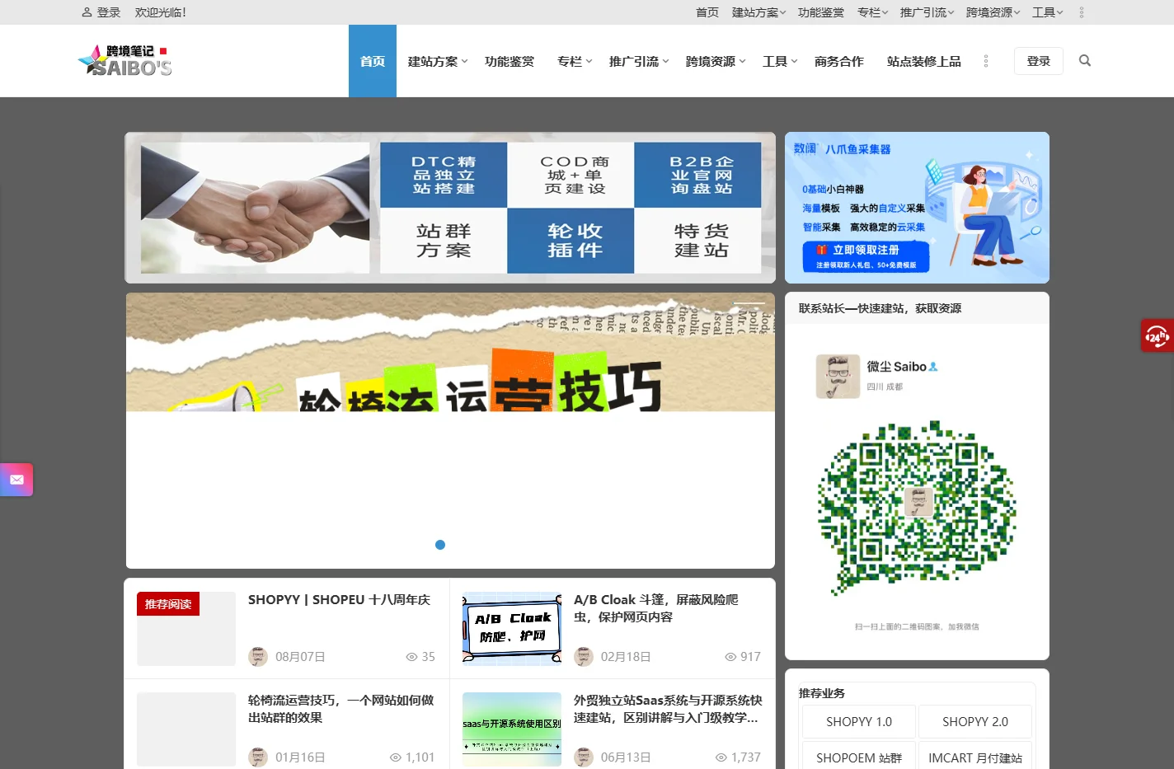
Task: Click the WeChat QR code image
Action: 917,509
